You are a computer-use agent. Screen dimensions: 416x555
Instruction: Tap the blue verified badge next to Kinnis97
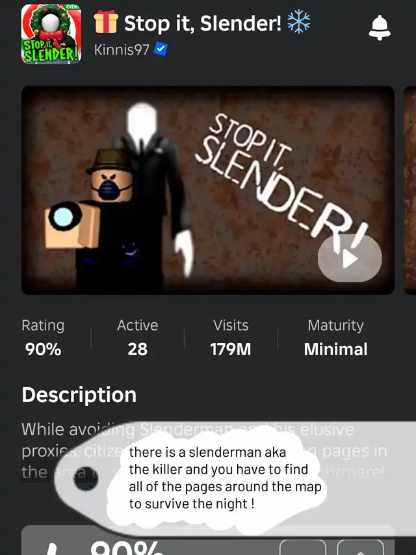[161, 49]
